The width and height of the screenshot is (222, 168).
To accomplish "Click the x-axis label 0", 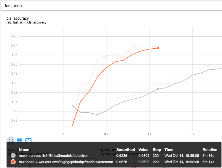I will [x=63, y=134].
